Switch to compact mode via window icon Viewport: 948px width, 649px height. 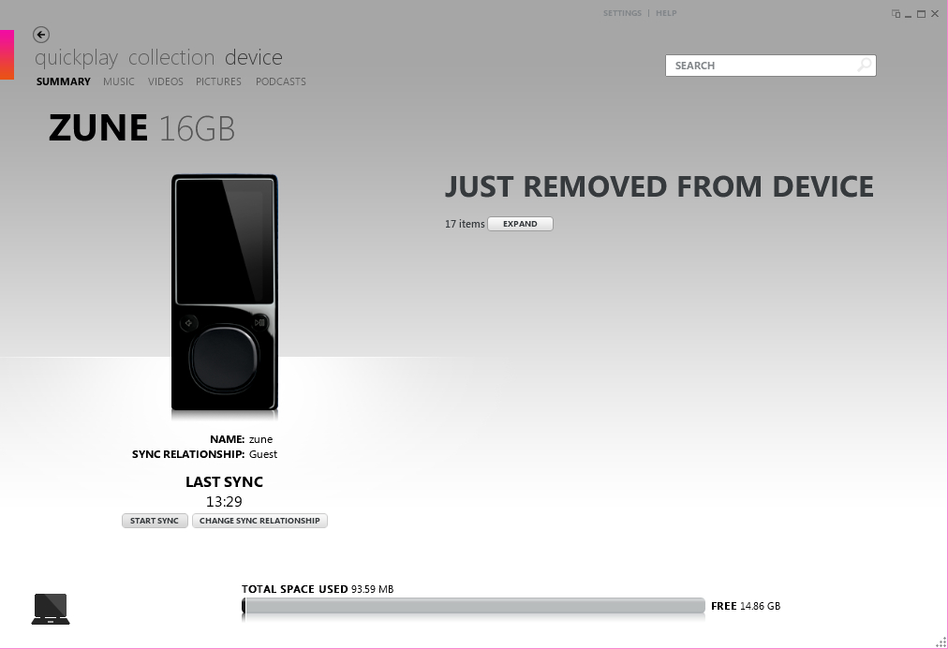pos(896,14)
